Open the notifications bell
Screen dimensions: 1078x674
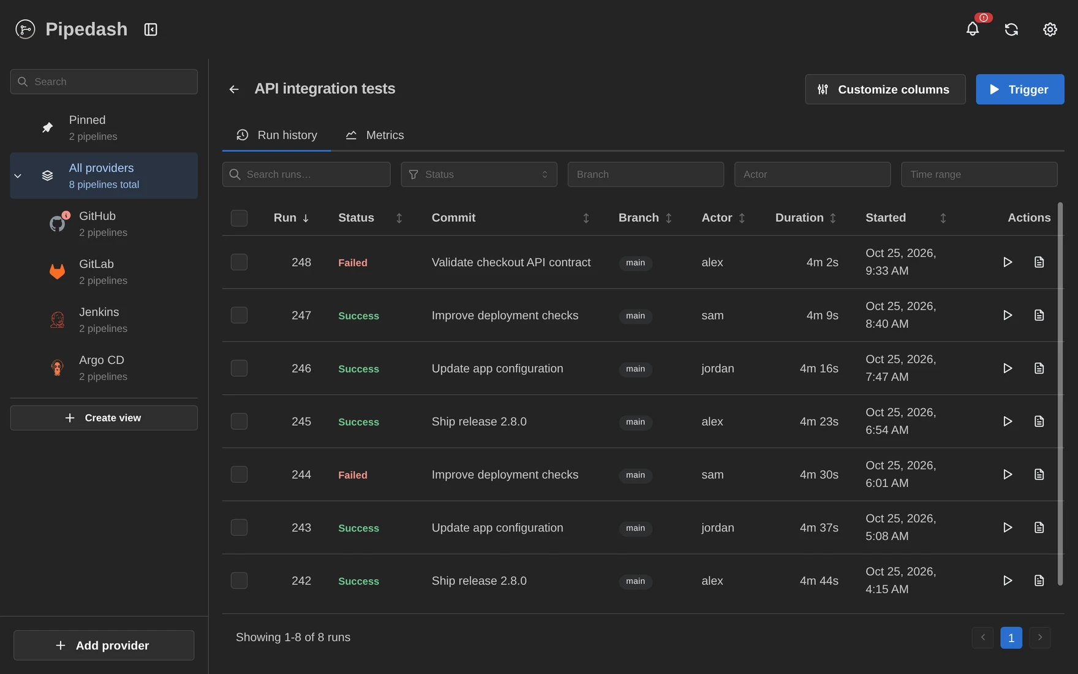[x=973, y=29]
